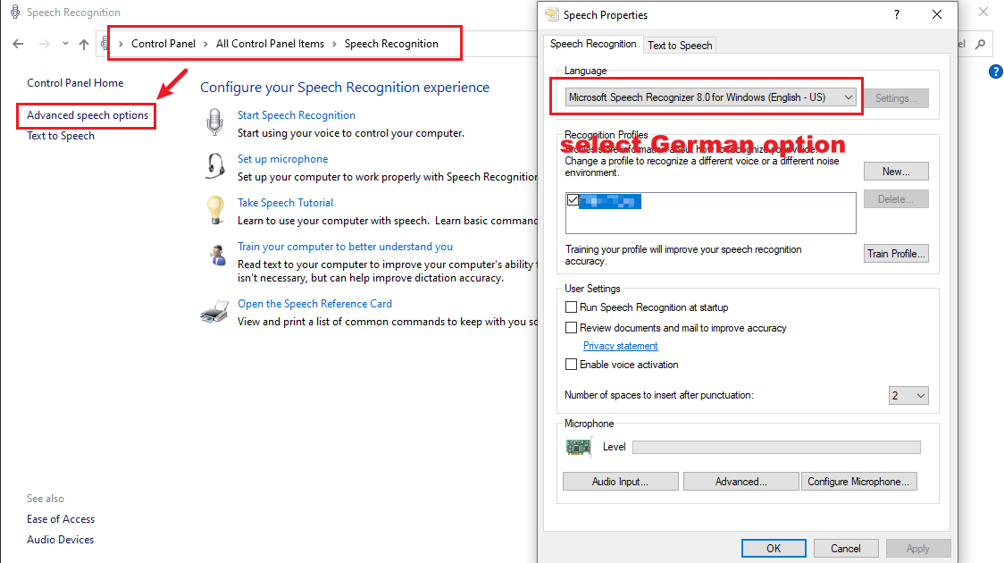Click the person icon beside Train your computer
Image resolution: width=1004 pixels, height=563 pixels.
pos(218,255)
